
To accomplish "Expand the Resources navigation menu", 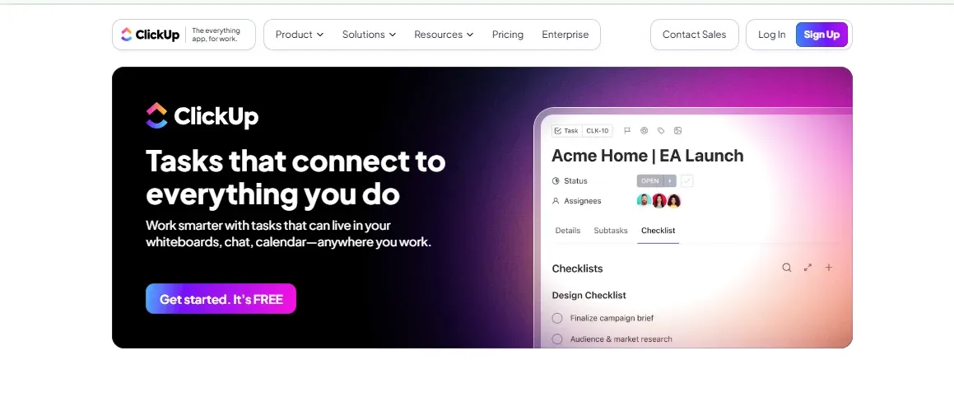I will pos(444,35).
